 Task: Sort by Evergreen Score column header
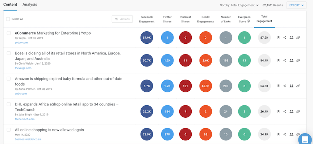click(x=244, y=19)
